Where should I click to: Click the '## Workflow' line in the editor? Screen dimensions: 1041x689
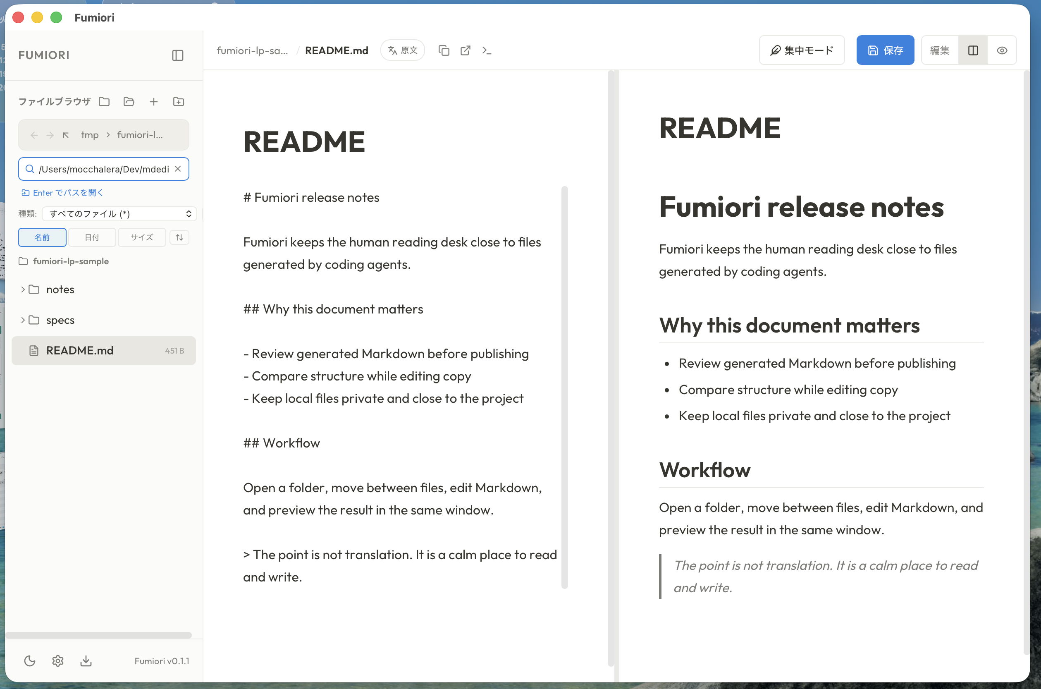point(282,443)
